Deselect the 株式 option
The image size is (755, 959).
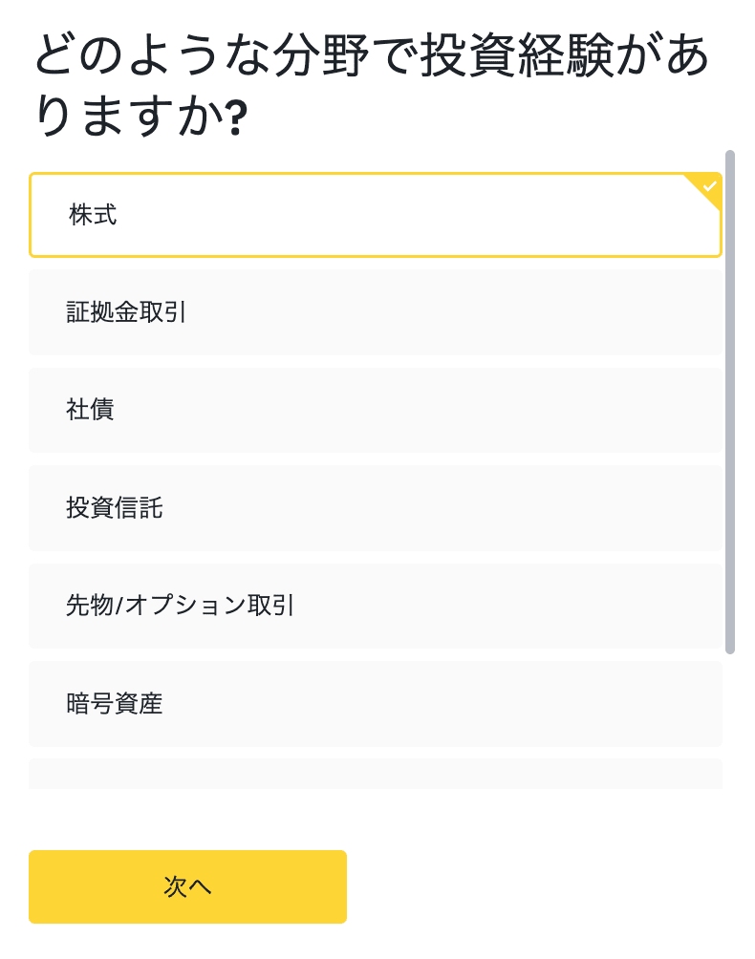click(375, 215)
